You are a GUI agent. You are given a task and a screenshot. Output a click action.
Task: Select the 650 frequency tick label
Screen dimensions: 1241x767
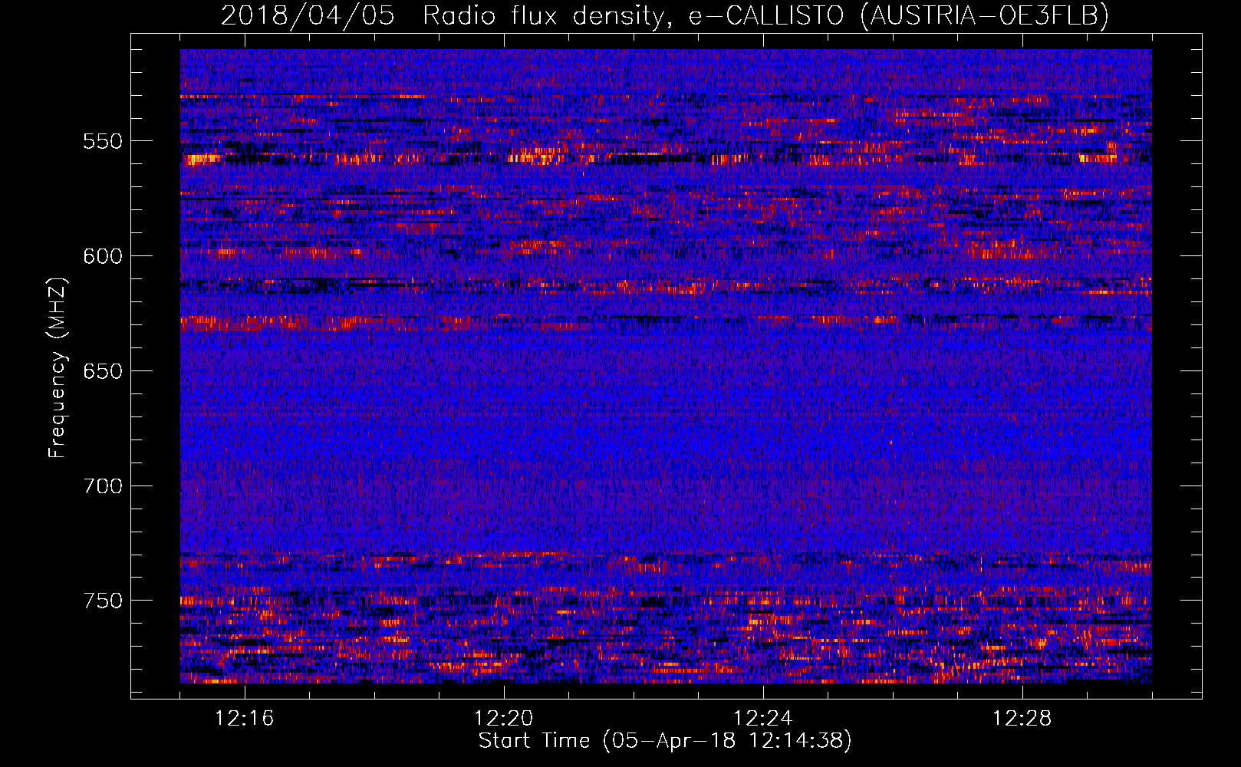pyautogui.click(x=103, y=371)
